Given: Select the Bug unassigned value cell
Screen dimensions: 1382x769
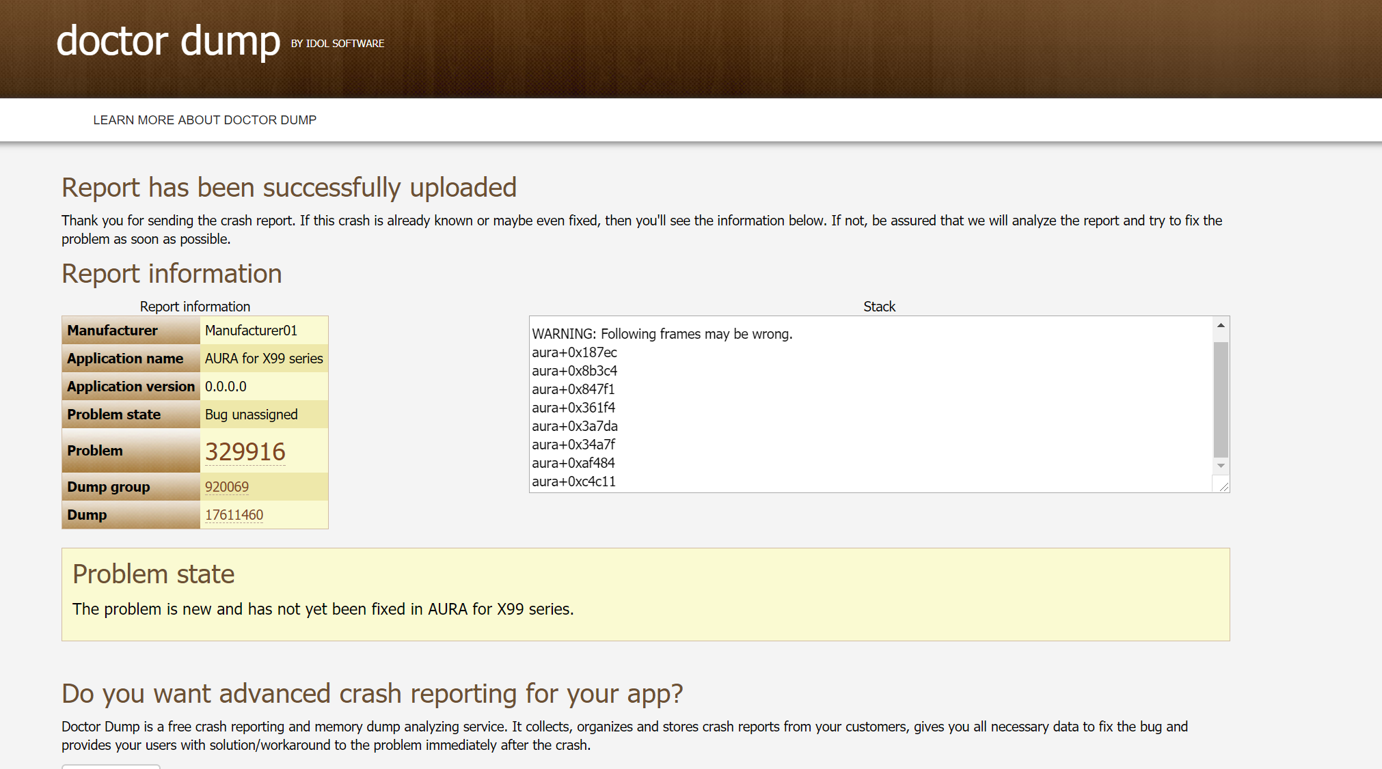Looking at the screenshot, I should tap(251, 415).
